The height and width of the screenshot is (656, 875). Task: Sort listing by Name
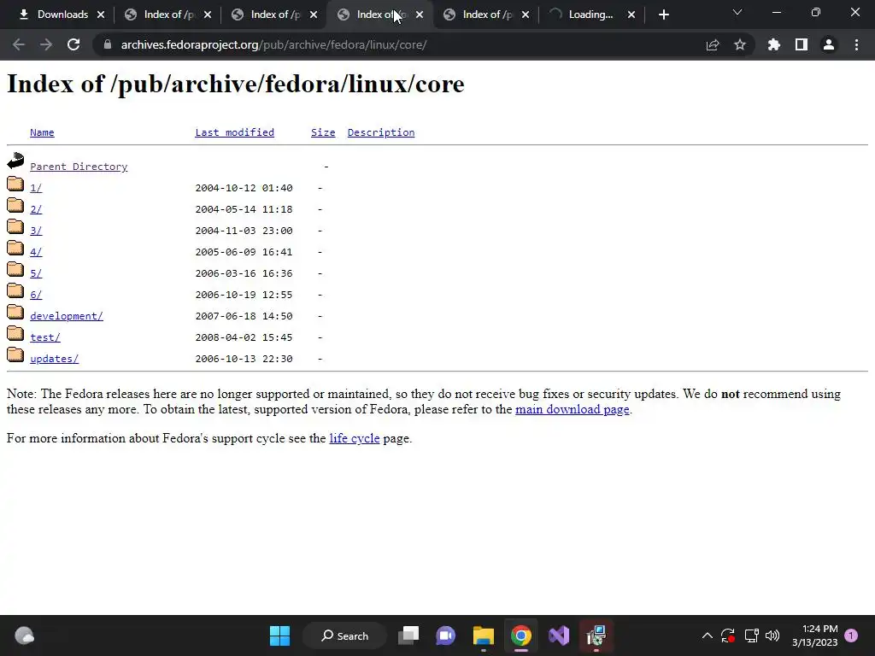pyautogui.click(x=42, y=132)
